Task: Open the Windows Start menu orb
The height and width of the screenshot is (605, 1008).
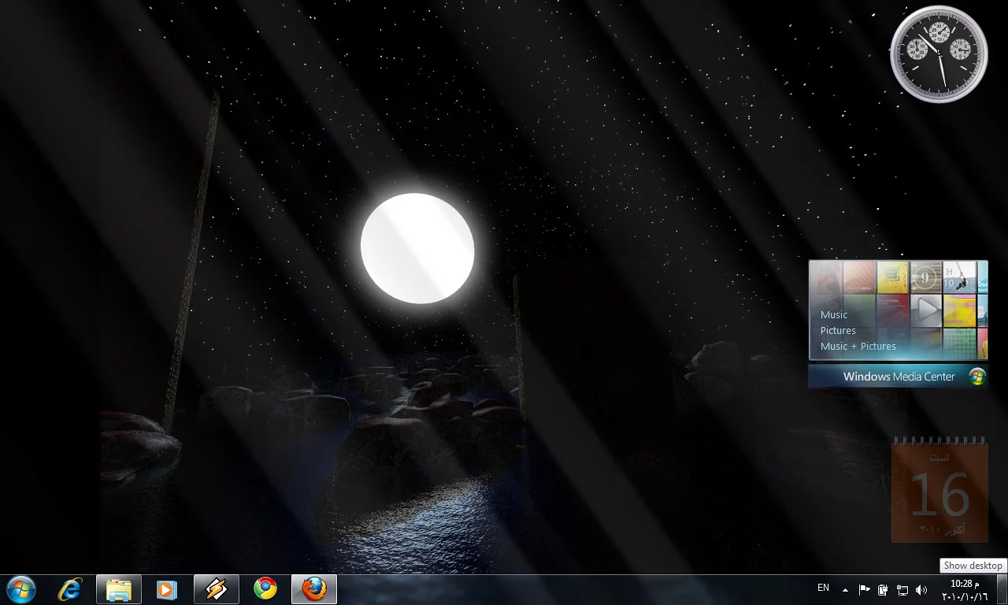Action: pos(20,589)
